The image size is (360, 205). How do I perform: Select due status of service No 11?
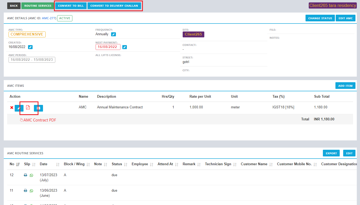[x=114, y=191]
